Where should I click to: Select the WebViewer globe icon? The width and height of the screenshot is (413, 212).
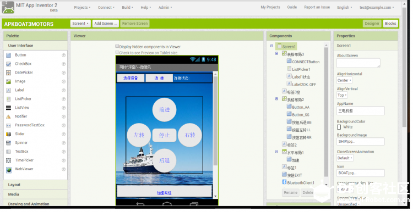(9, 170)
